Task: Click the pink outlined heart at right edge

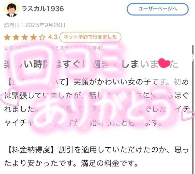Action: point(188,115)
